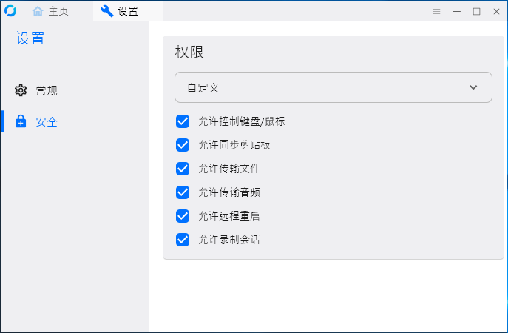Click the wrench icon in the 设置 tab

[107, 11]
